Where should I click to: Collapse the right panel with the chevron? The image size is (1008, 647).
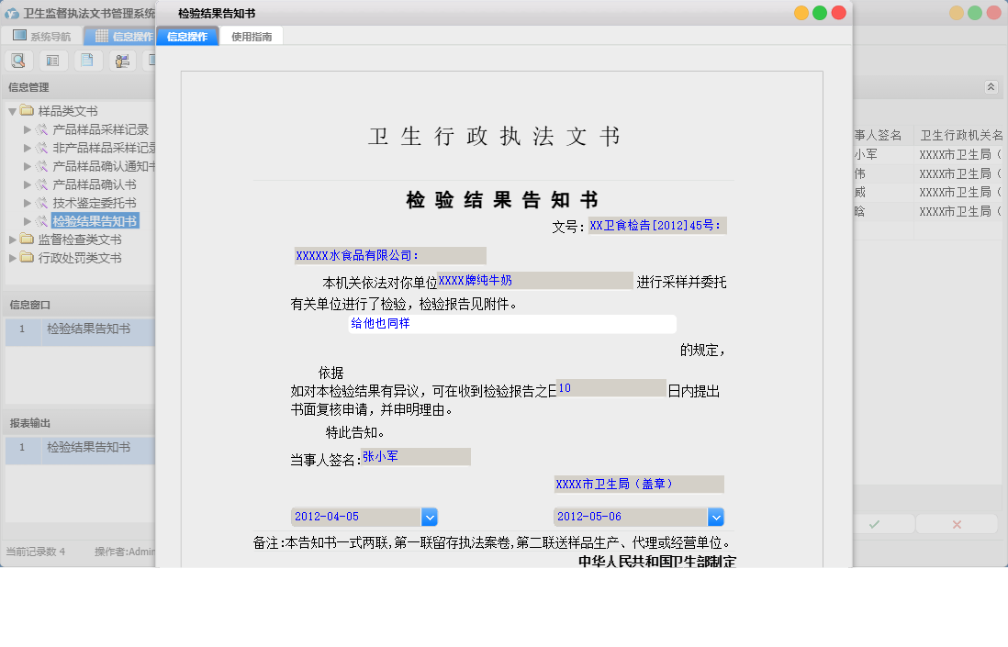click(991, 86)
